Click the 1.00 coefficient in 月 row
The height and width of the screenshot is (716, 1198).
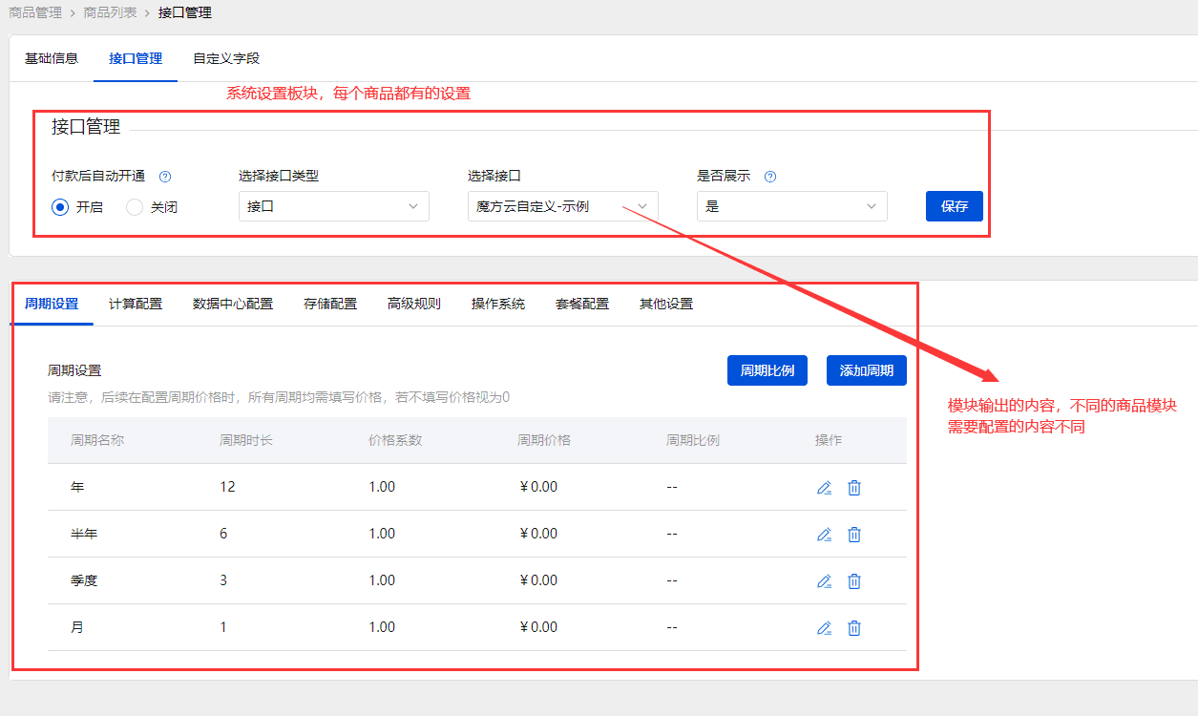(x=382, y=627)
